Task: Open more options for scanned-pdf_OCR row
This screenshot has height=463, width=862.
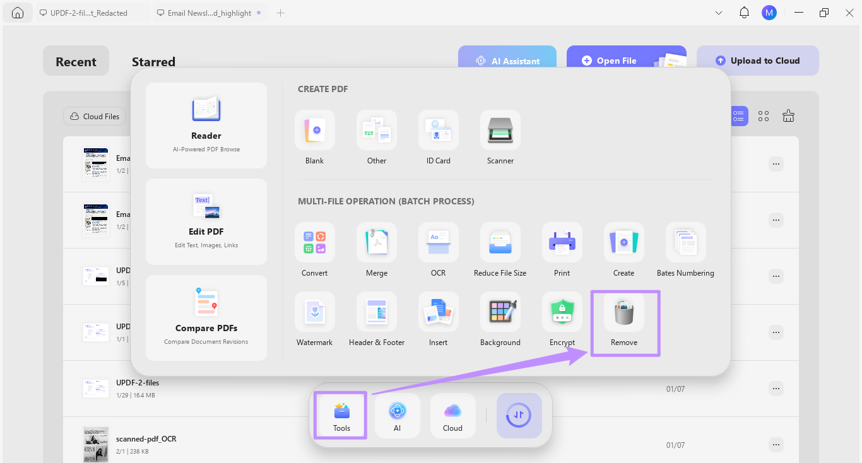Action: [x=776, y=445]
